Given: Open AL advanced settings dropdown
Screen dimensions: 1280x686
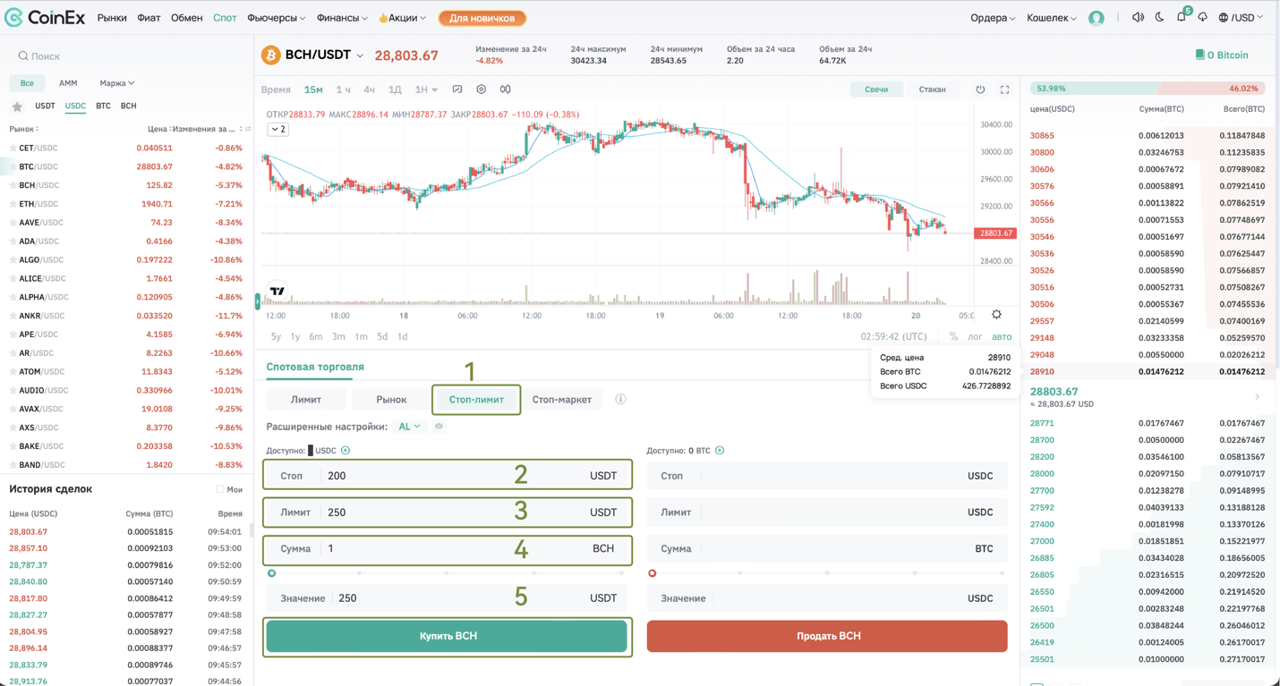Looking at the screenshot, I should [x=409, y=427].
